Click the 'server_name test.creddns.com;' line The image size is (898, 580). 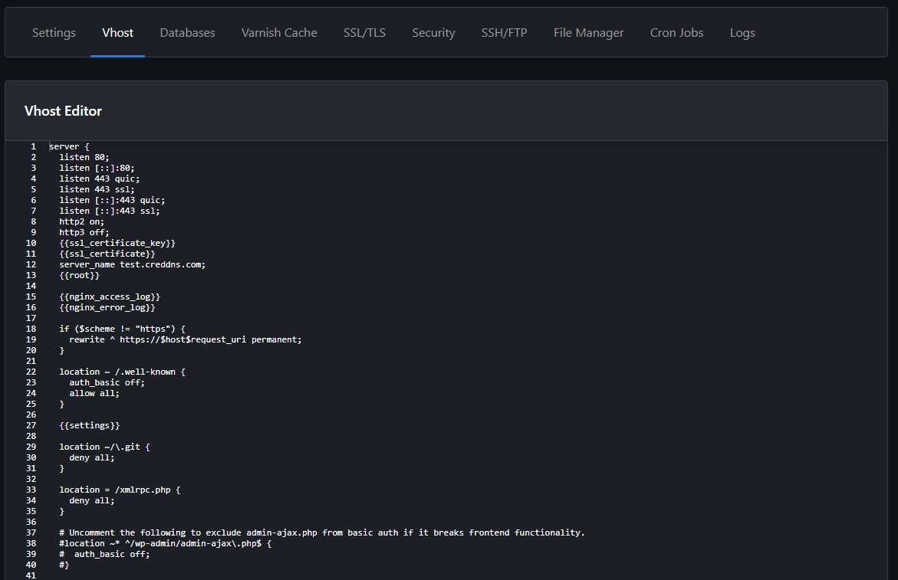point(133,265)
